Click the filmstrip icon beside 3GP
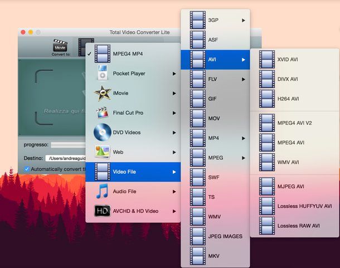The image size is (340, 268). [x=197, y=20]
